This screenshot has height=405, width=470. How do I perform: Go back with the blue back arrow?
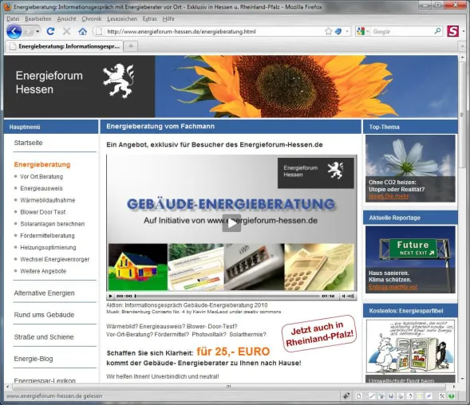(14, 31)
